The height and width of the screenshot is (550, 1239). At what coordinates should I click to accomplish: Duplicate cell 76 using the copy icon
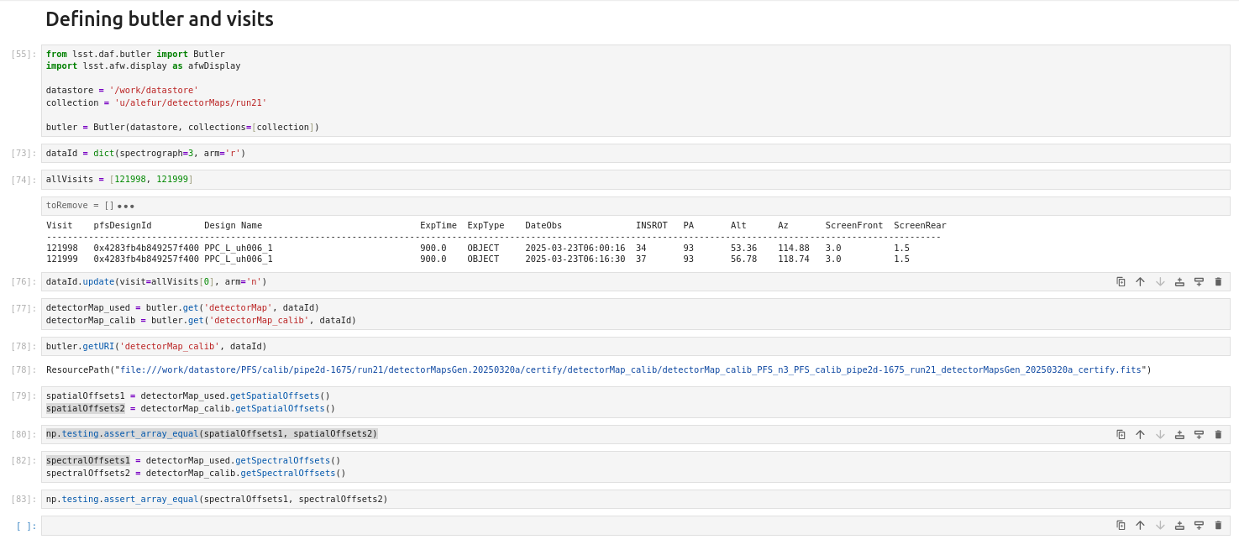[1121, 282]
